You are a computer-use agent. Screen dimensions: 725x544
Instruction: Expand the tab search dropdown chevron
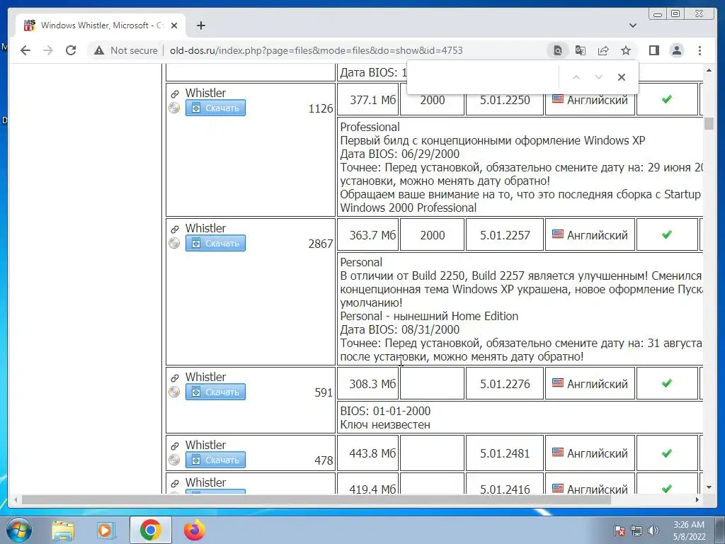633,25
